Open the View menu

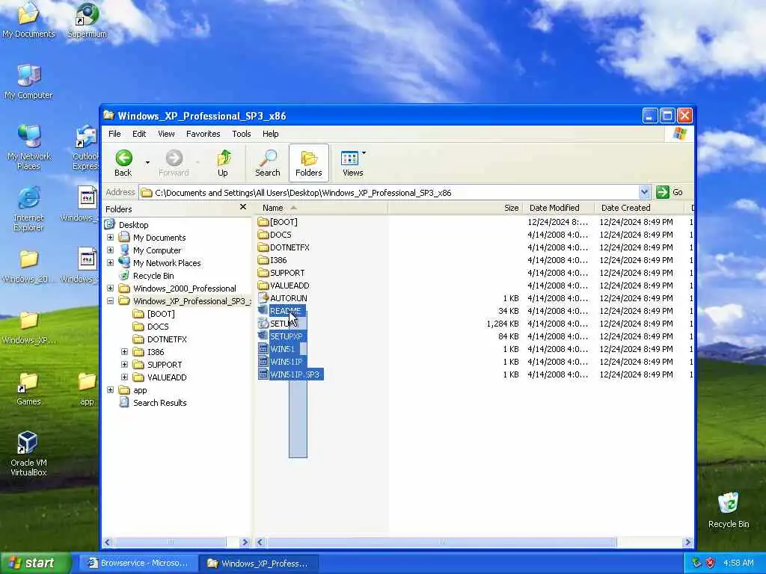(x=166, y=134)
